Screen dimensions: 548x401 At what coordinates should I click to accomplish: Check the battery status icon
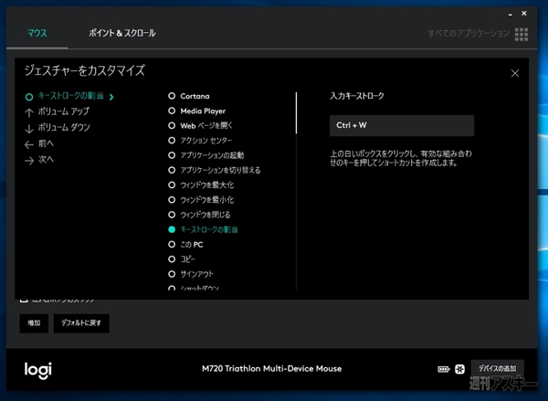point(444,369)
